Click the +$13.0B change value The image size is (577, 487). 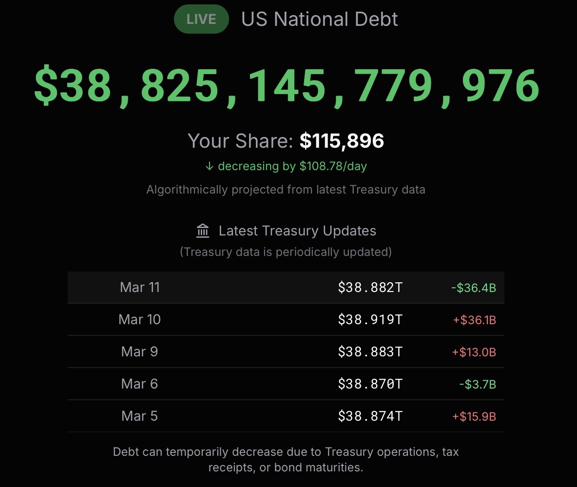point(474,352)
